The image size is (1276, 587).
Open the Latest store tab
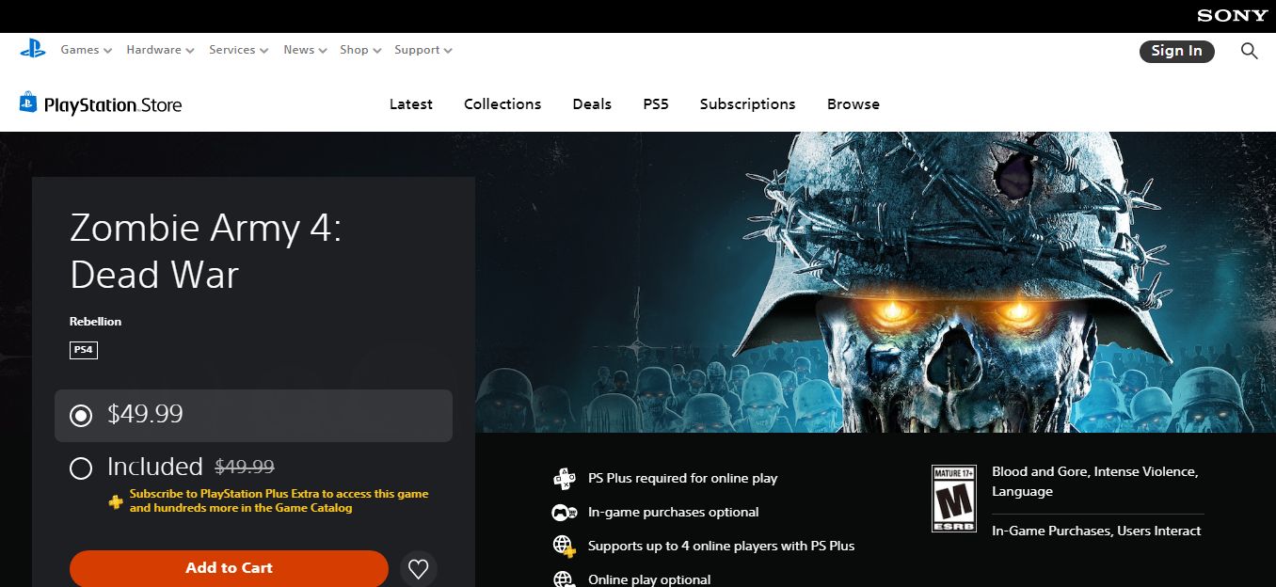[x=411, y=104]
